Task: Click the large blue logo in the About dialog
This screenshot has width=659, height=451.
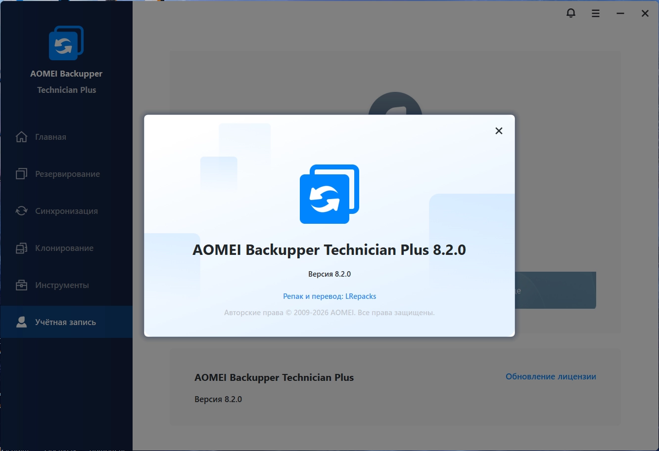Action: pyautogui.click(x=329, y=194)
